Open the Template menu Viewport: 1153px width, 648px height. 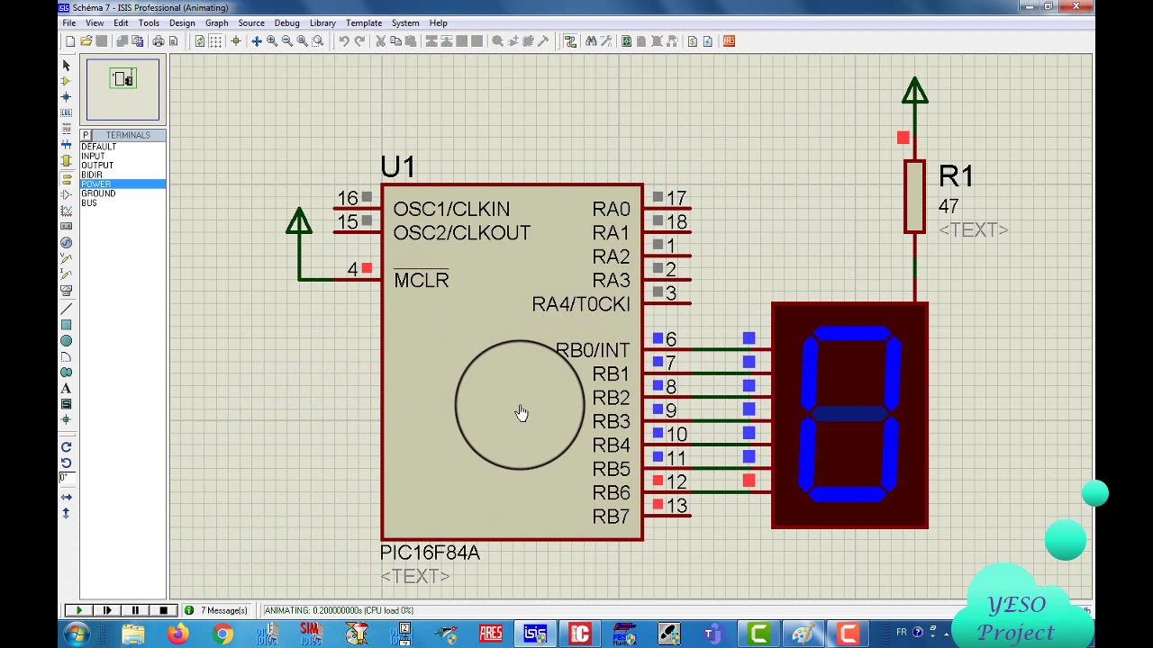(x=364, y=22)
